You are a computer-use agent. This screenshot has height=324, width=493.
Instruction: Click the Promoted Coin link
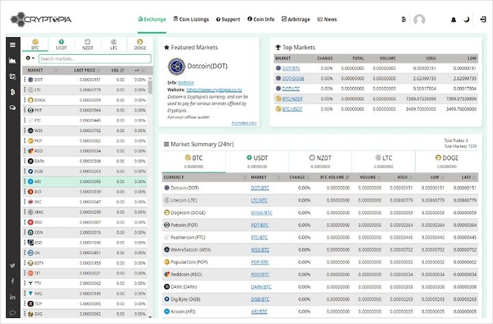point(244,123)
